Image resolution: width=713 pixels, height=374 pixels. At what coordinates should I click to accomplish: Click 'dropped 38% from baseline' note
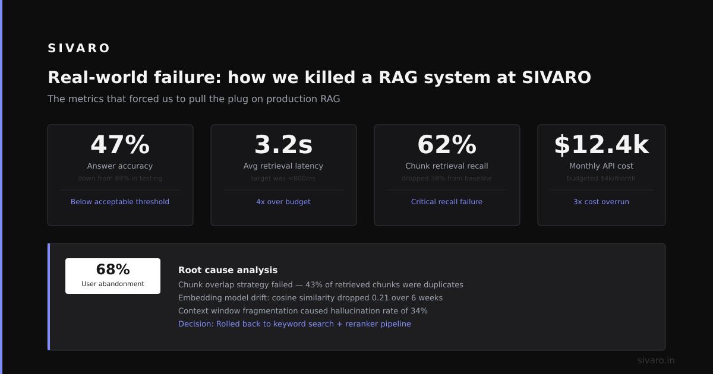pyautogui.click(x=447, y=178)
